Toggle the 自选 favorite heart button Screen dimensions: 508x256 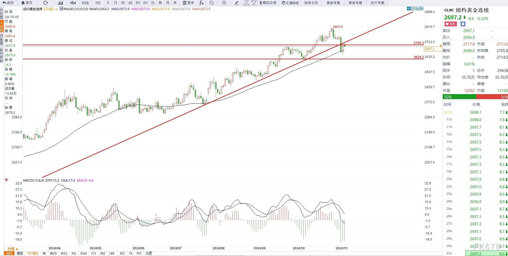pyautogui.click(x=451, y=24)
